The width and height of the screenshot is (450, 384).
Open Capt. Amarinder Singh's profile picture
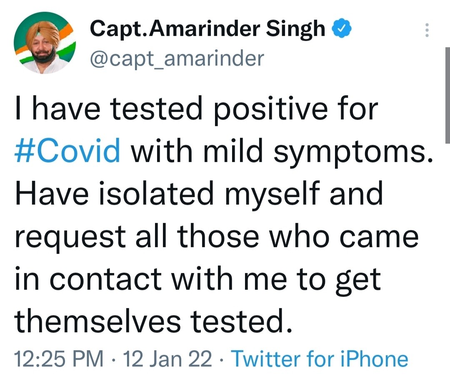[45, 43]
